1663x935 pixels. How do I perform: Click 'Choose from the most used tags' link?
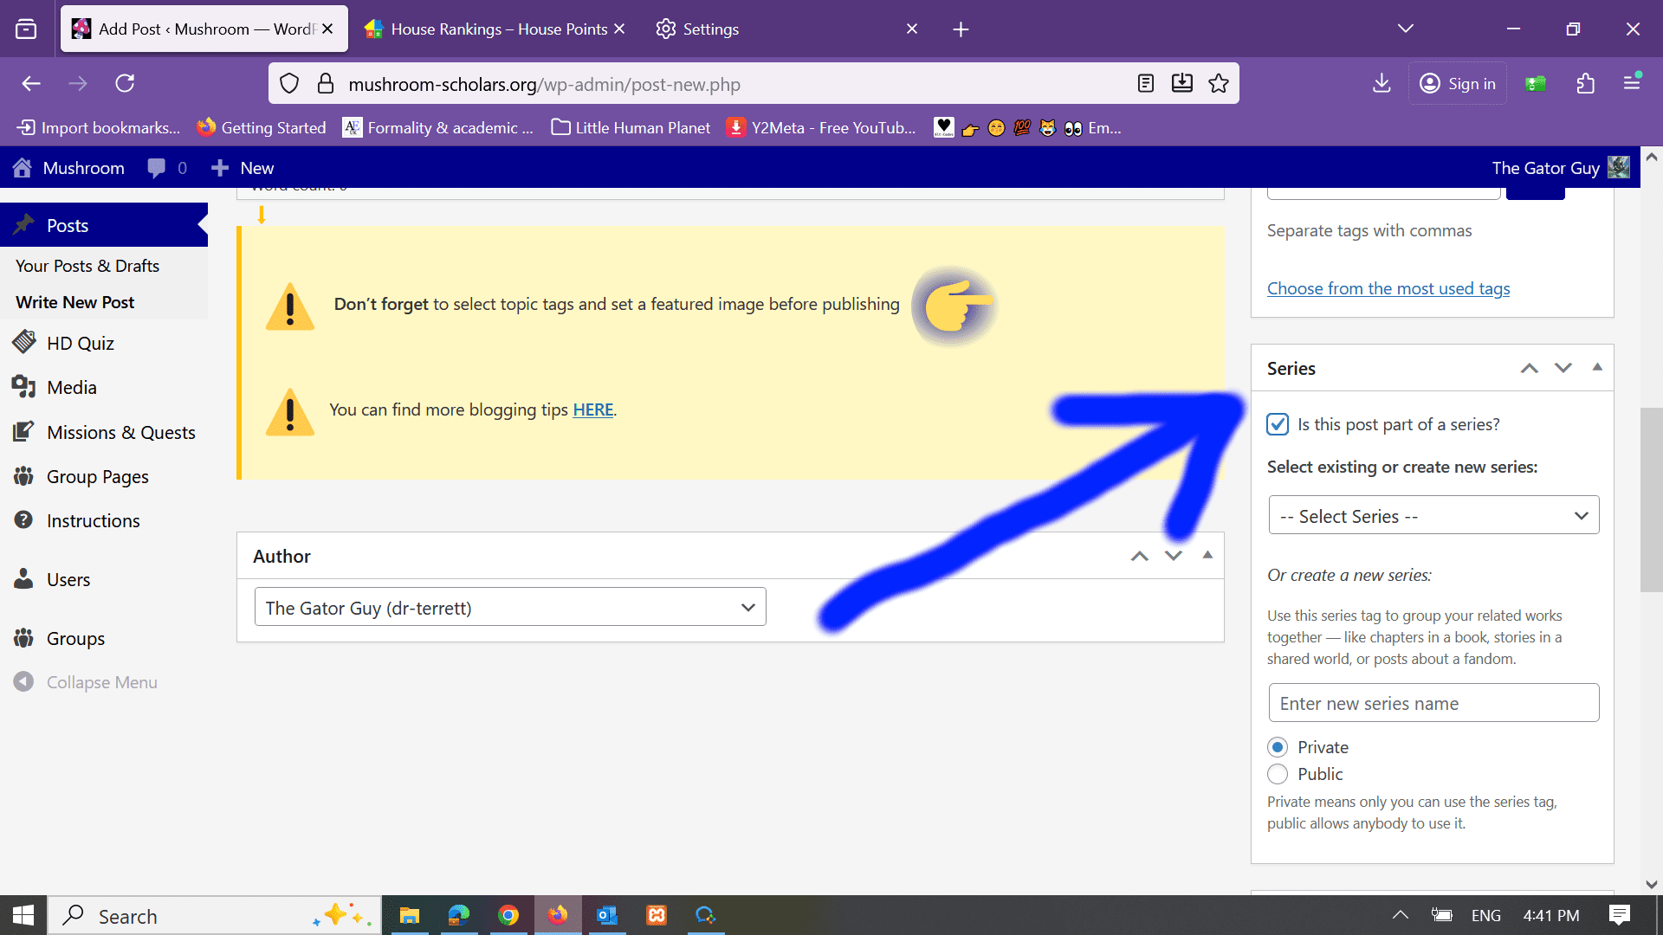coord(1388,288)
